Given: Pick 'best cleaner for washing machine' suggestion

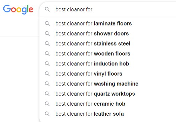Looking at the screenshot, I should [x=108, y=84].
